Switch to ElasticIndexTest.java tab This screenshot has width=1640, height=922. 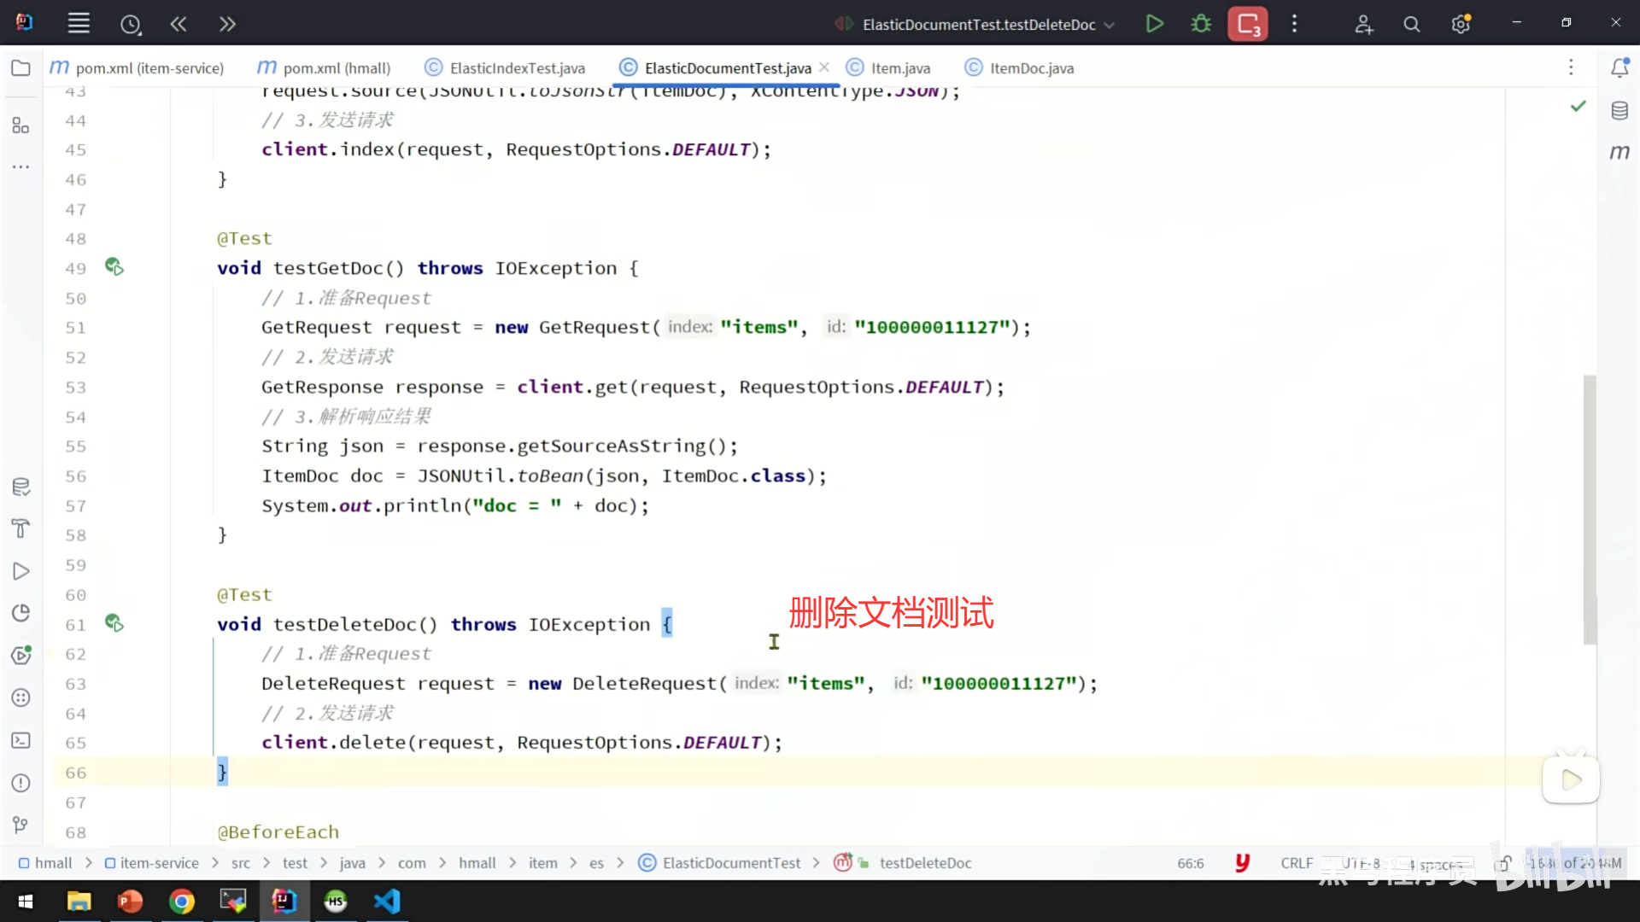tap(517, 68)
